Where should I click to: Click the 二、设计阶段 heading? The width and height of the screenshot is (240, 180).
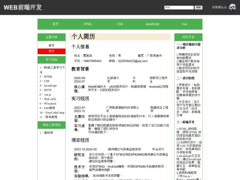(x=185, y=78)
